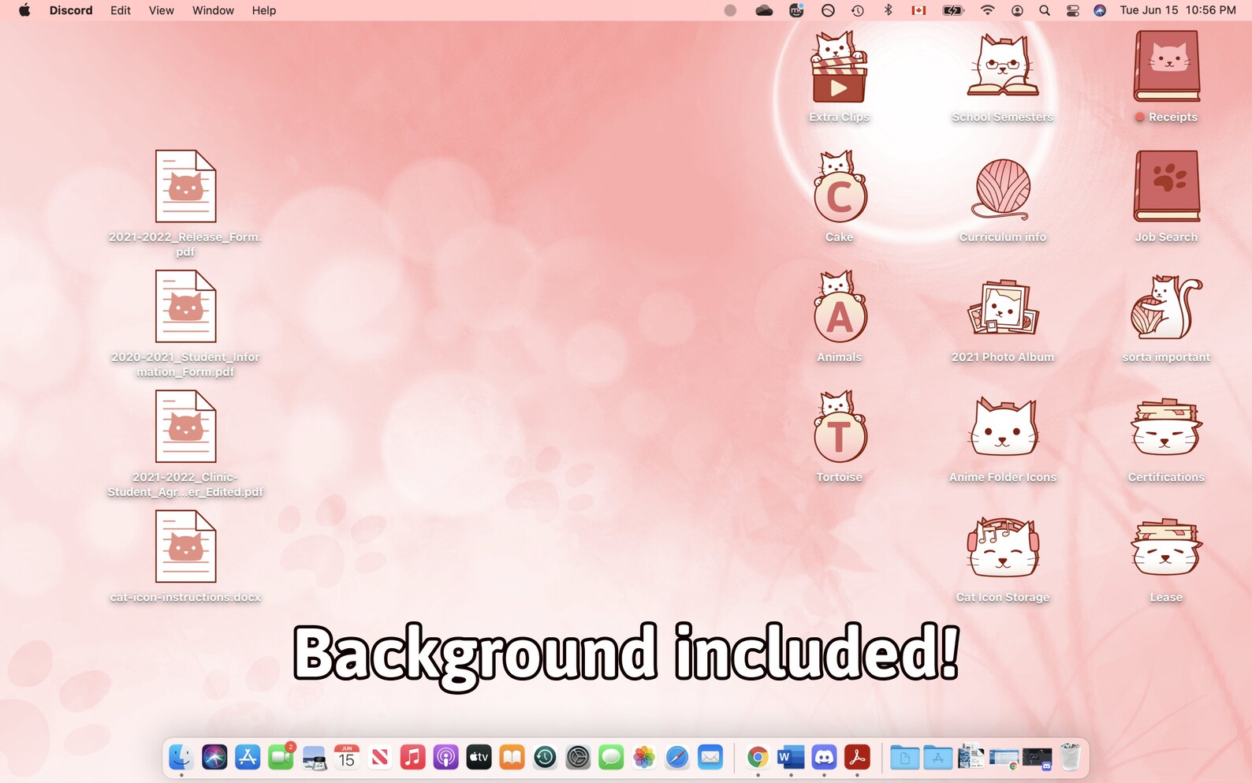1252x783 pixels.
Task: Open Messages from the Dock
Action: pos(612,757)
